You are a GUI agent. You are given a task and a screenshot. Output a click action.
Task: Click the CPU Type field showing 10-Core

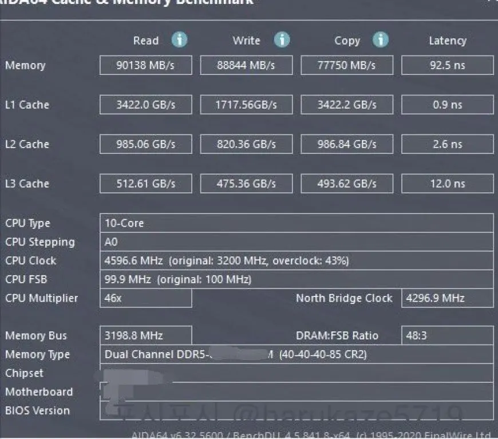[297, 223]
